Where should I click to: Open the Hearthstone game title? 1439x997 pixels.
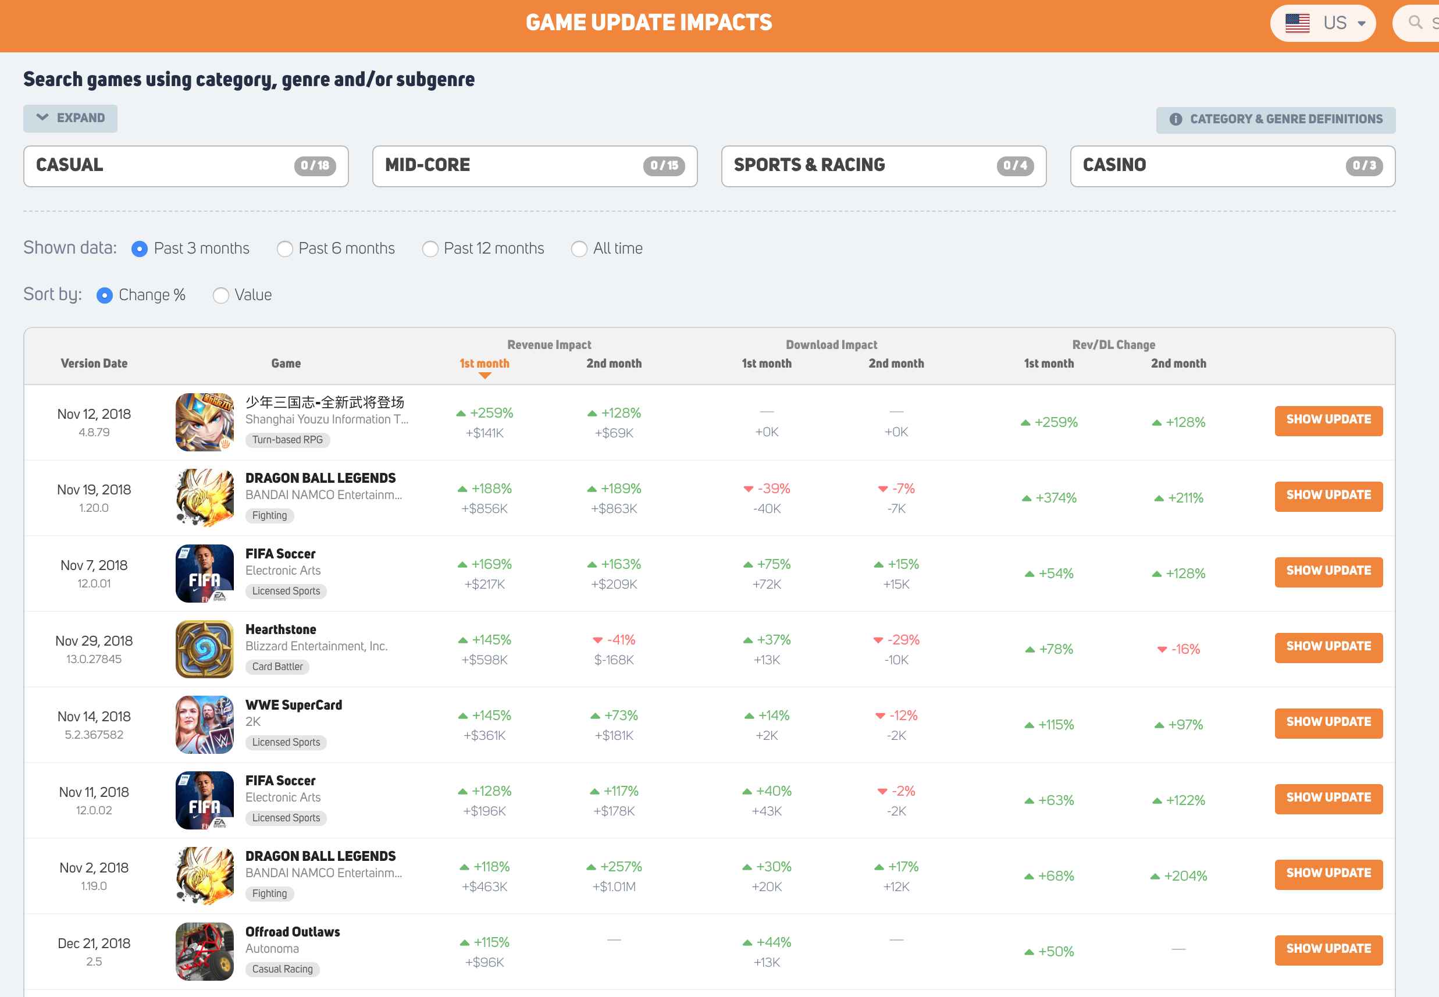(281, 630)
